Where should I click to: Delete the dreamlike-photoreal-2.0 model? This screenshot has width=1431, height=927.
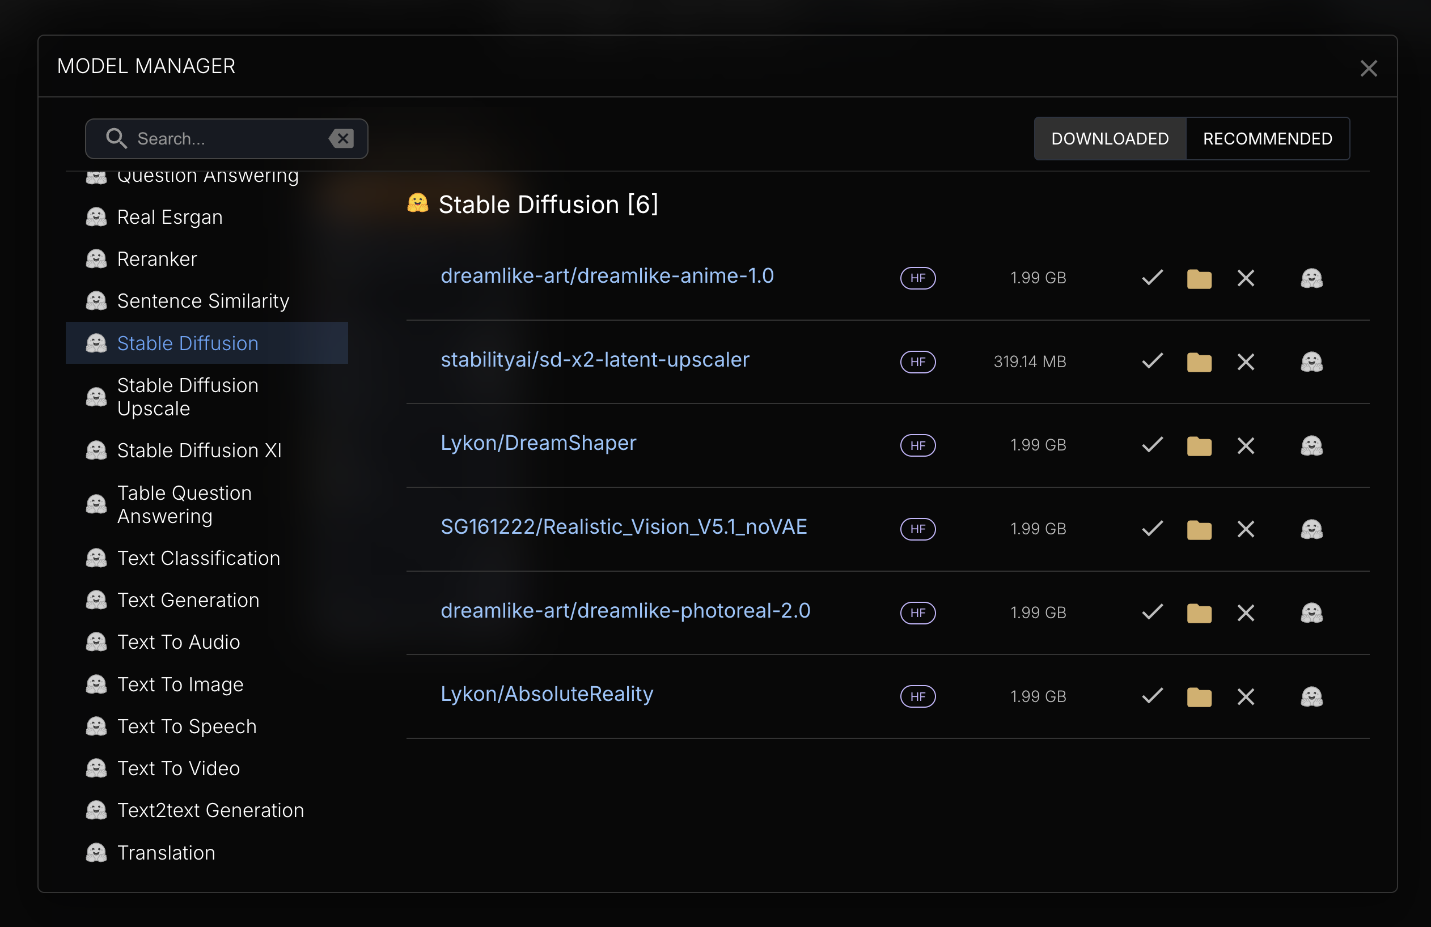1246,613
